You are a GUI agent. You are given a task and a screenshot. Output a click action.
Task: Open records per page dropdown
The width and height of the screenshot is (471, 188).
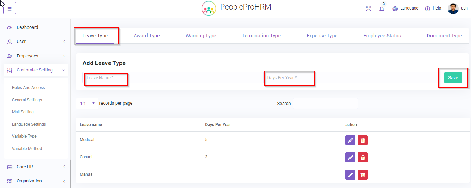[87, 104]
